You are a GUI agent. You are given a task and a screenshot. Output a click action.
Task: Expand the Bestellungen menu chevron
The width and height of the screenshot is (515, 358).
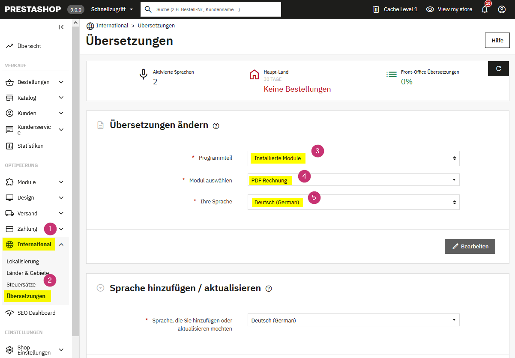(61, 82)
